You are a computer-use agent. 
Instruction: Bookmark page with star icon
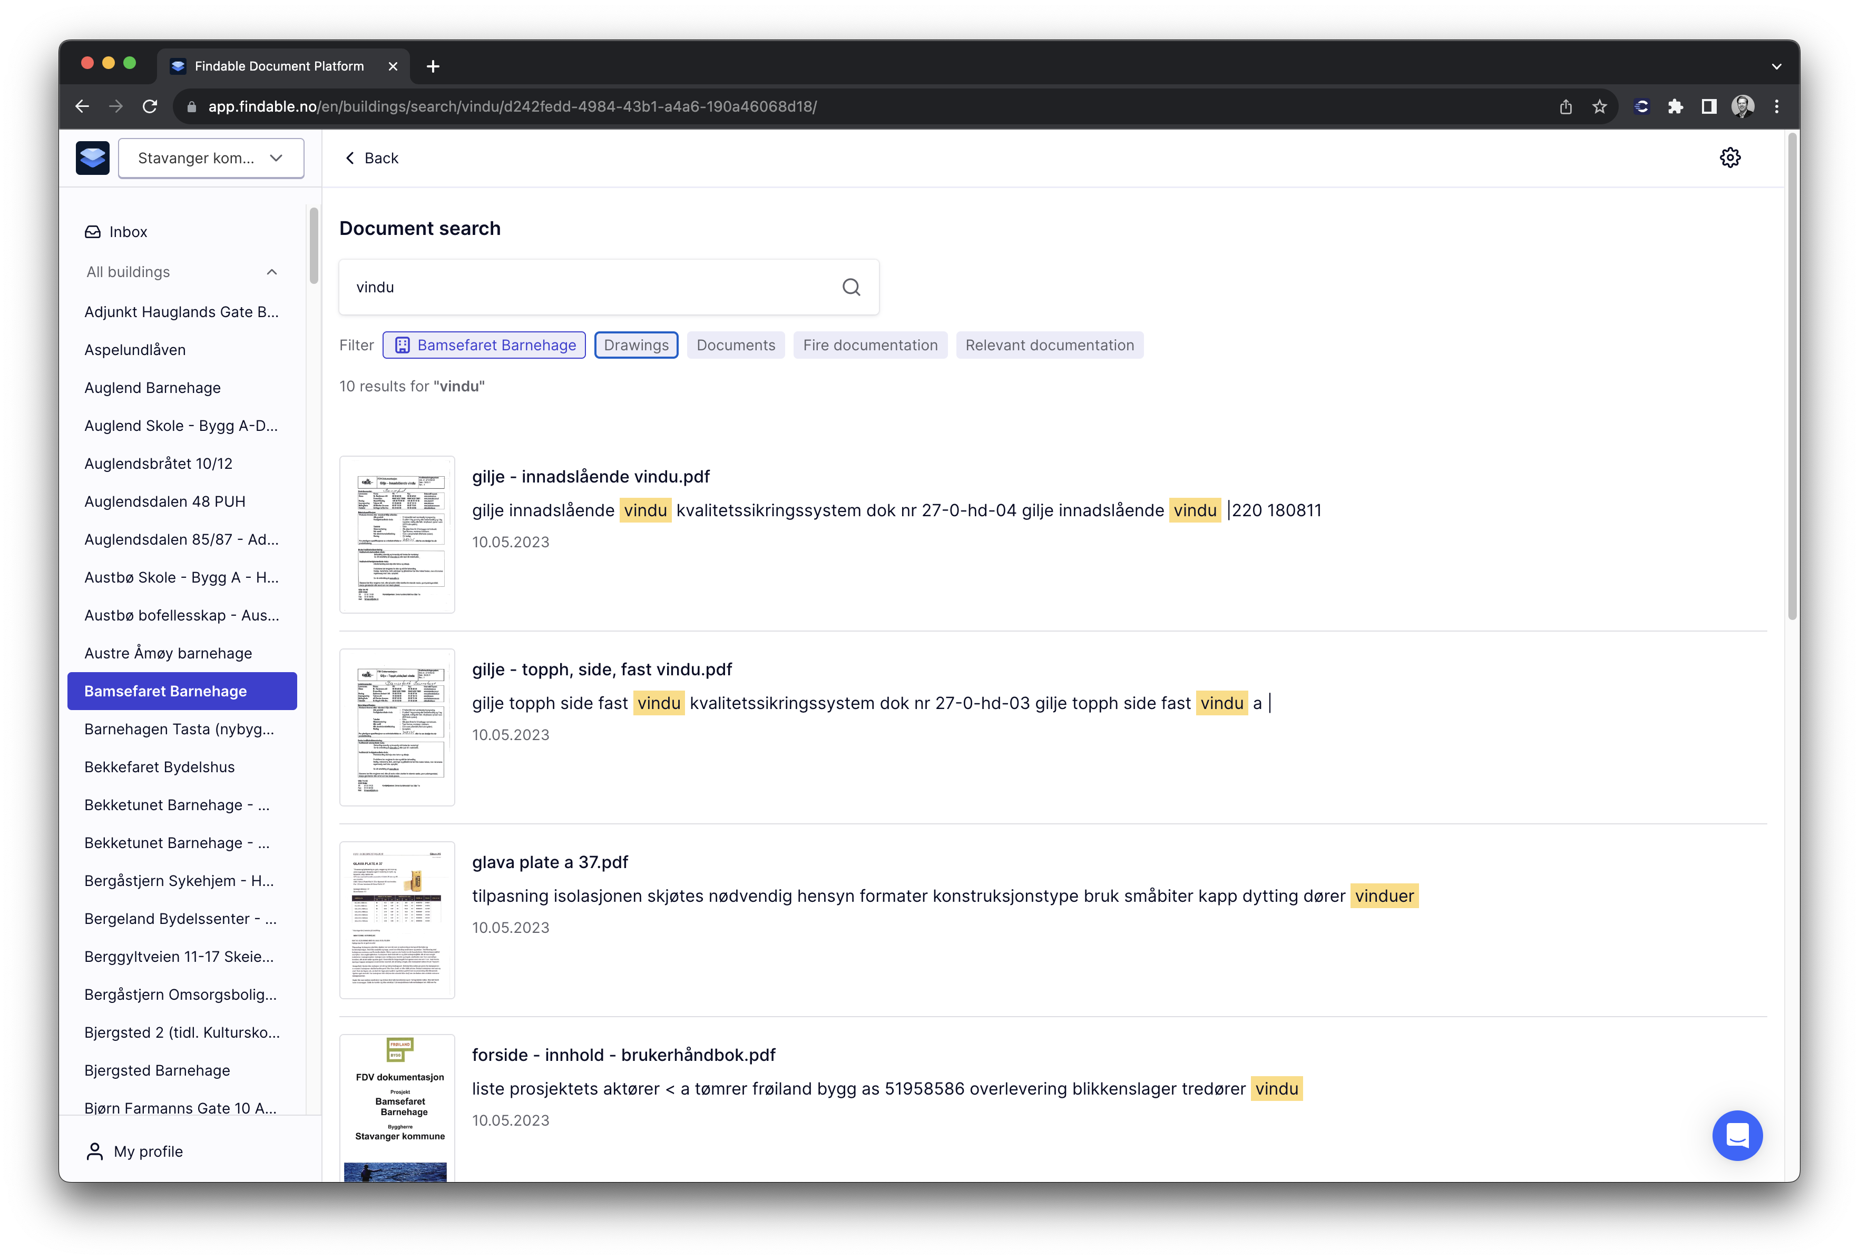click(x=1599, y=106)
